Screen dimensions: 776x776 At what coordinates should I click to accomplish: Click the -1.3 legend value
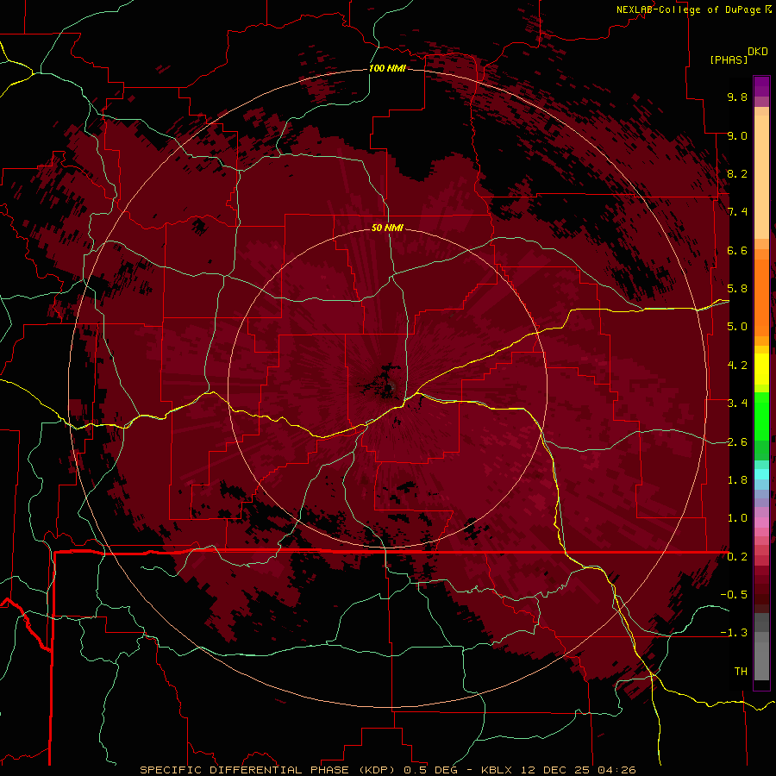pyautogui.click(x=734, y=633)
